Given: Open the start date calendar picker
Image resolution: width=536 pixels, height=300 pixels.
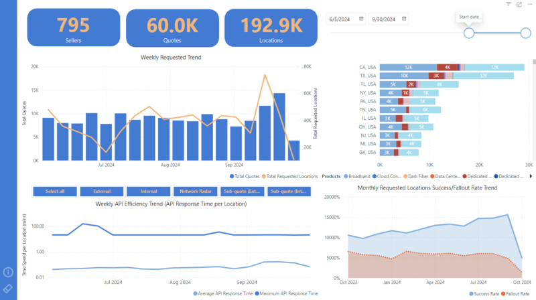Looking at the screenshot, I should 362,19.
